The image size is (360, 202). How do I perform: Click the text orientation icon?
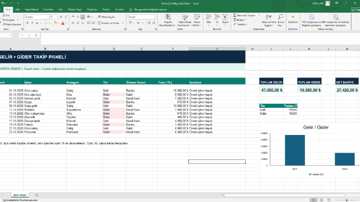89,17
